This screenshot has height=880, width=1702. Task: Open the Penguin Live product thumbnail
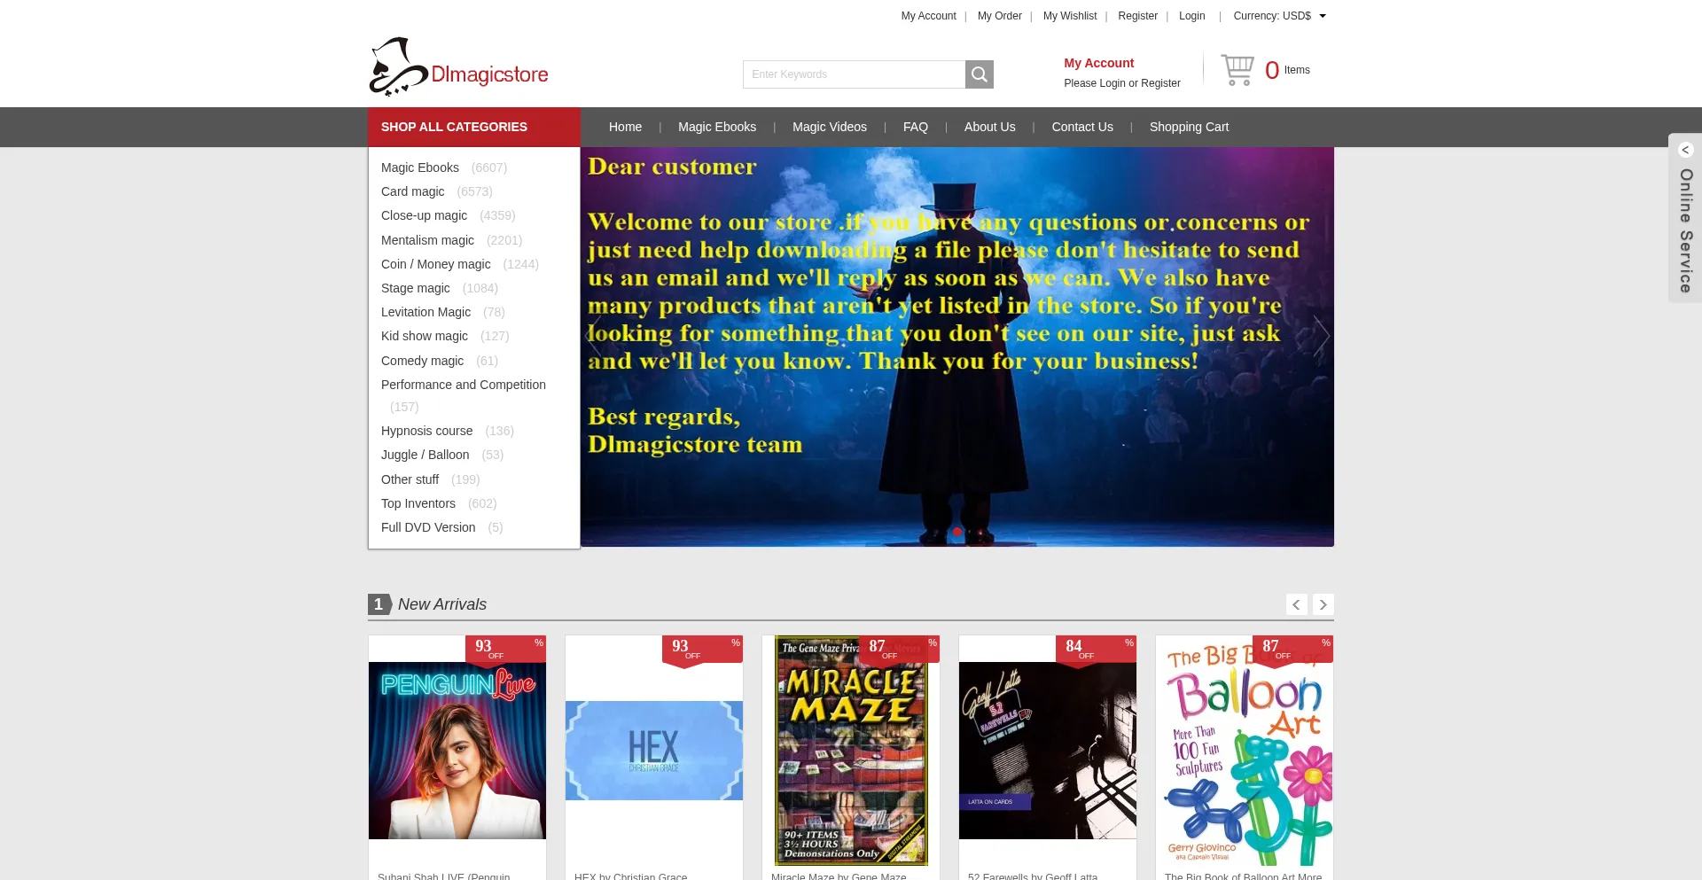coord(457,750)
